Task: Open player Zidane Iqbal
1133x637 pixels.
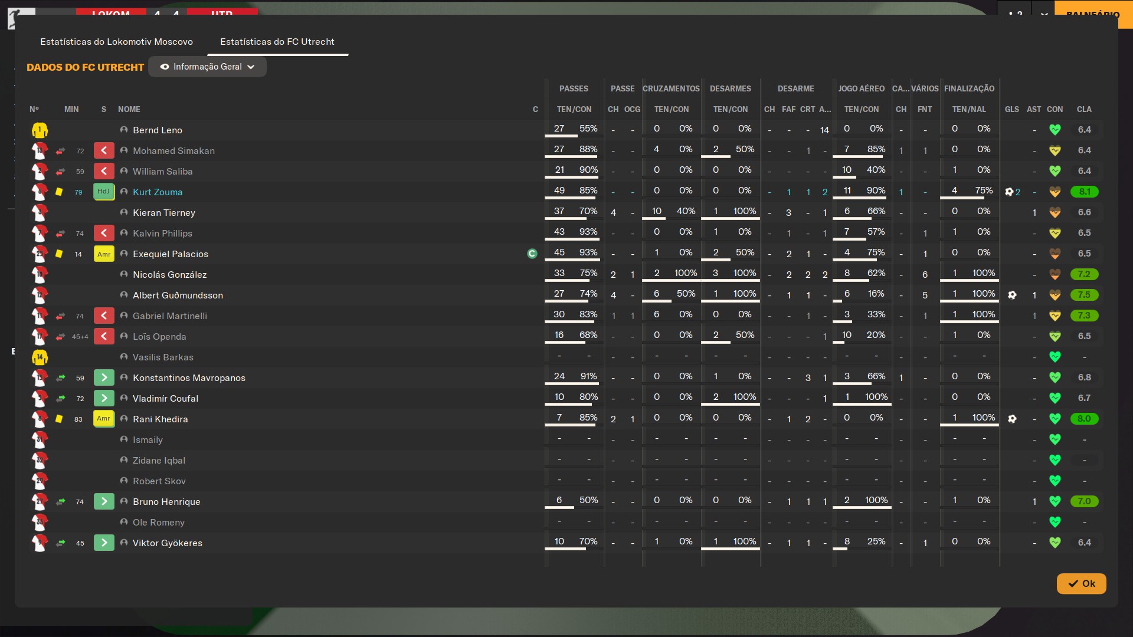Action: [x=159, y=461]
